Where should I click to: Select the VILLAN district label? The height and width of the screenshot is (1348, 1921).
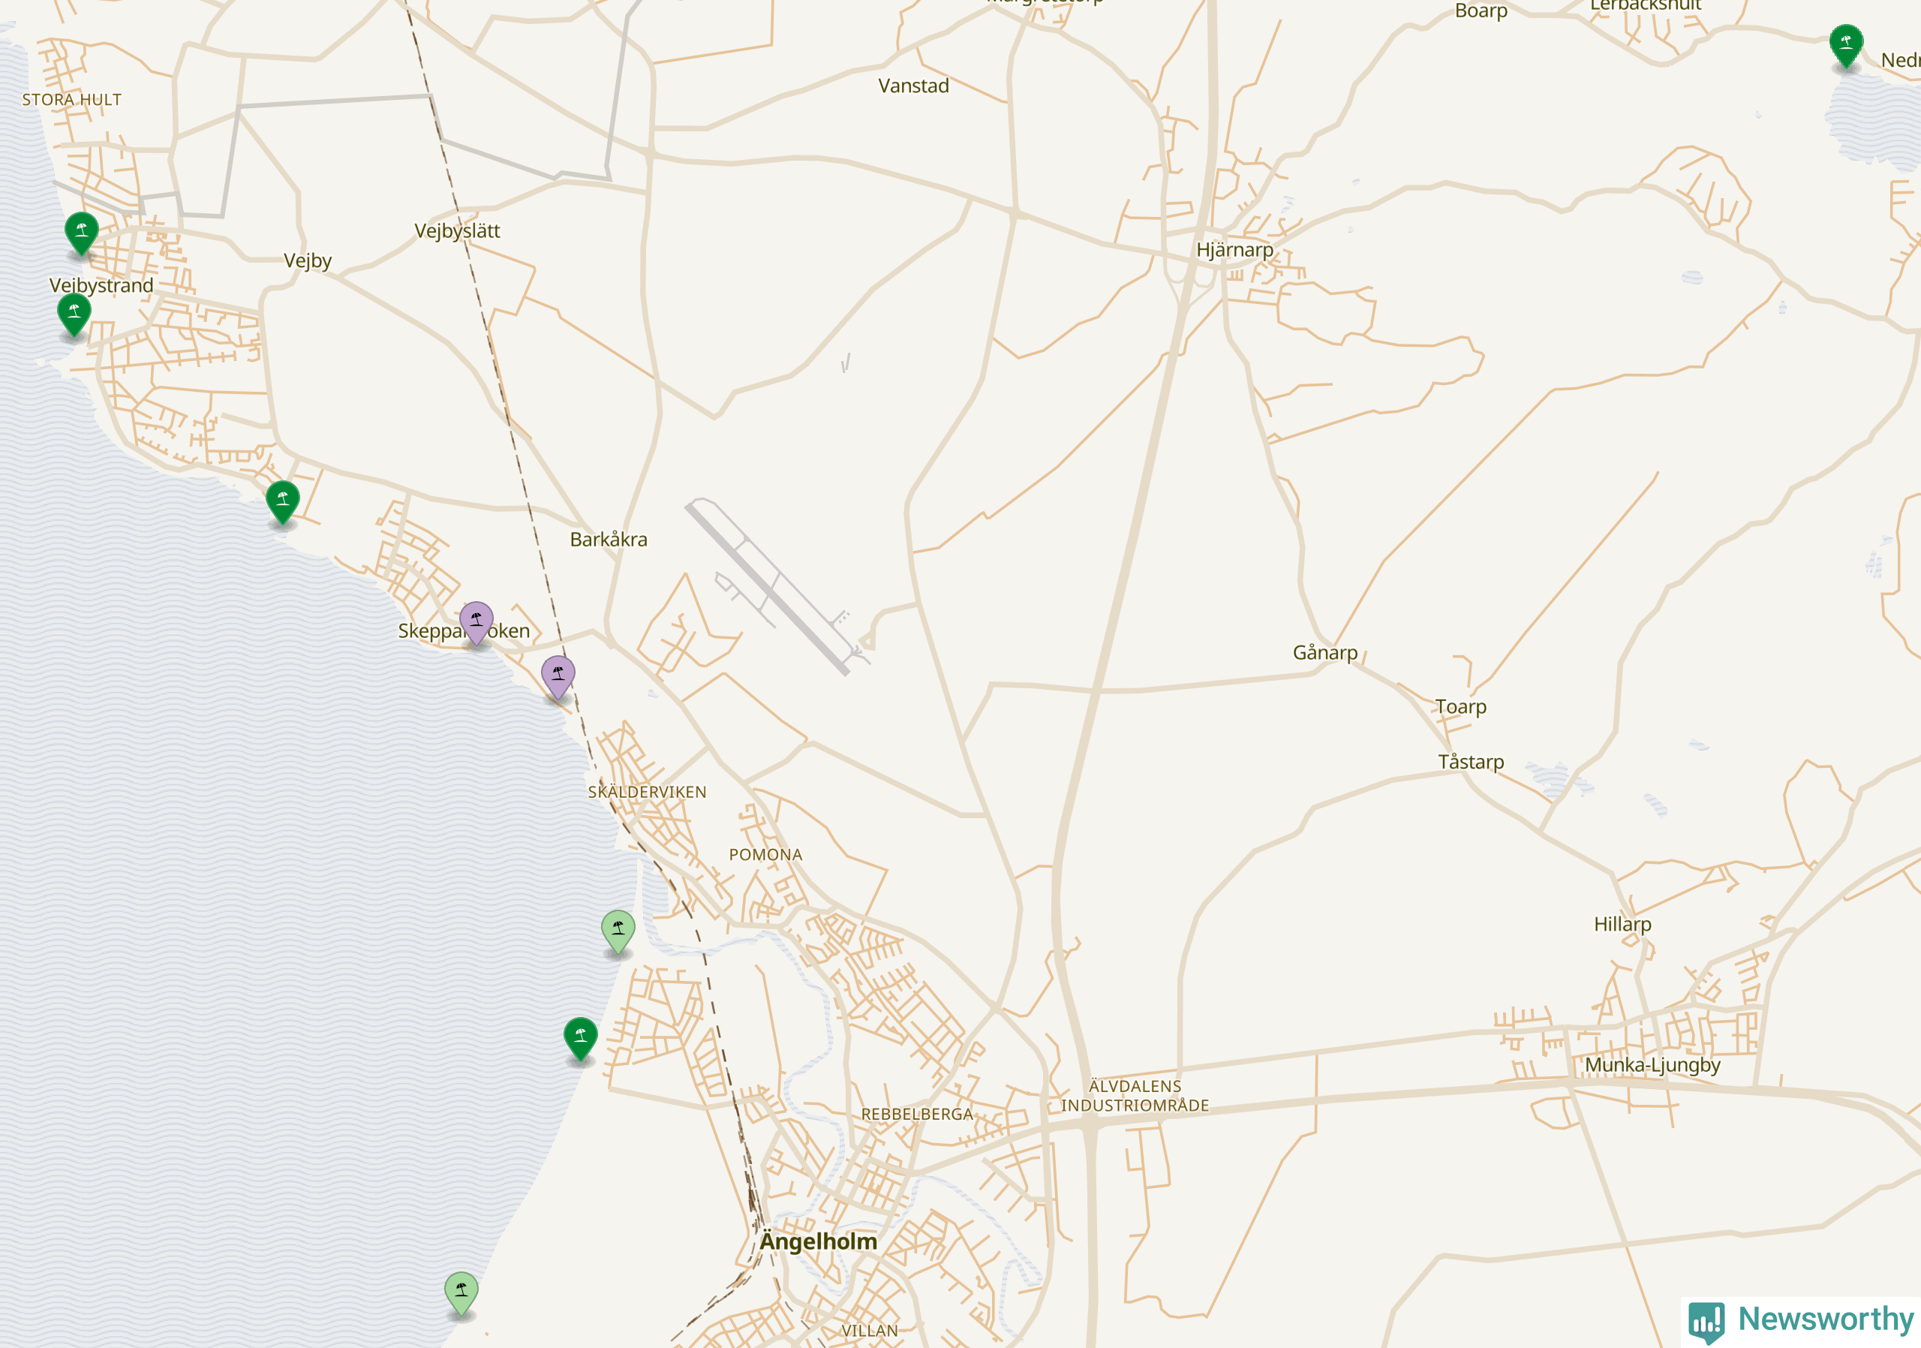pyautogui.click(x=869, y=1331)
